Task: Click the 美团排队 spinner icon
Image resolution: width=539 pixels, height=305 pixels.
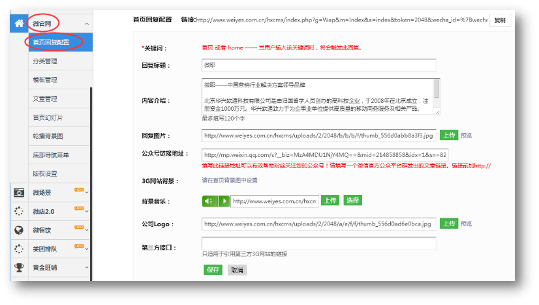Action: 19,249
